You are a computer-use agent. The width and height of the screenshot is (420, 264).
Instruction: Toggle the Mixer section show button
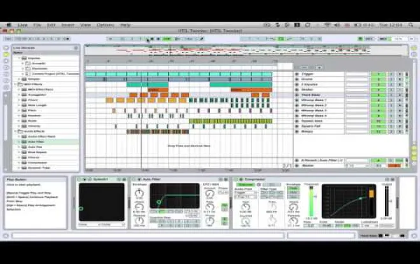pos(414,158)
